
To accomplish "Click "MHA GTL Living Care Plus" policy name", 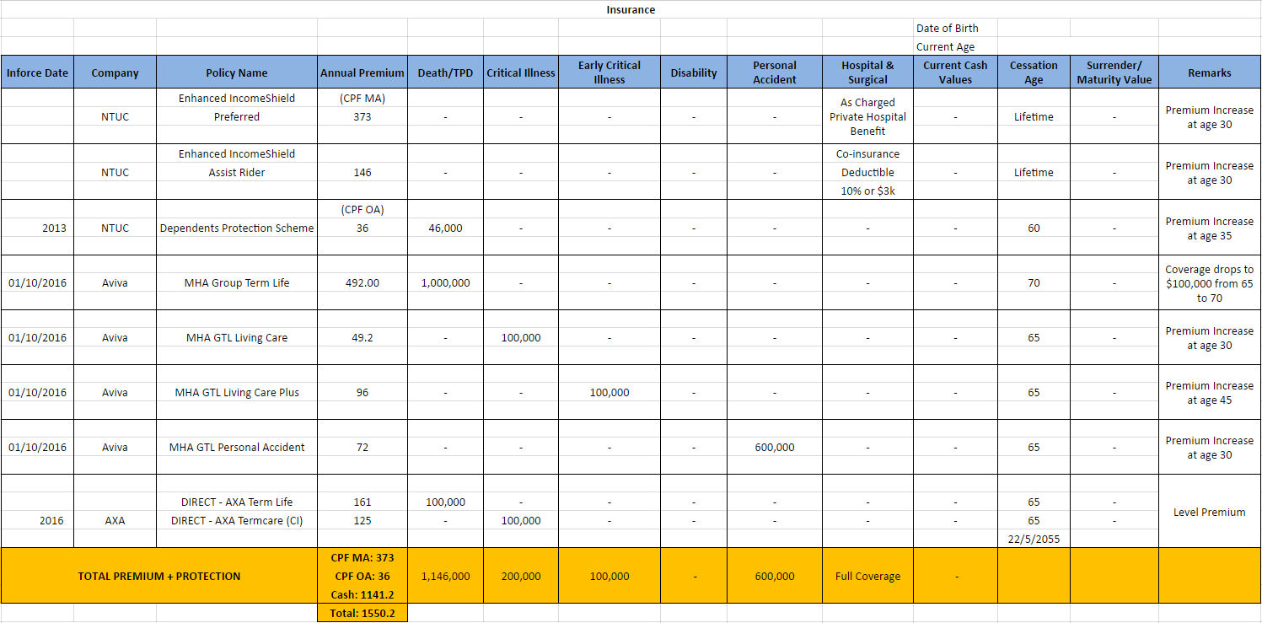I will coord(237,392).
